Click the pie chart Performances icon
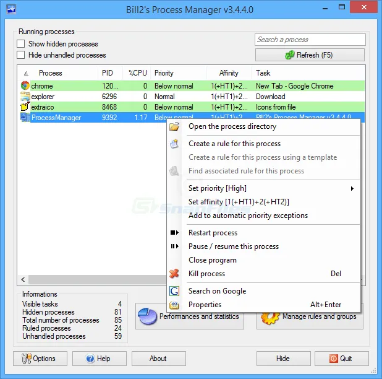Screen dimensions: 382x379 tap(147, 316)
